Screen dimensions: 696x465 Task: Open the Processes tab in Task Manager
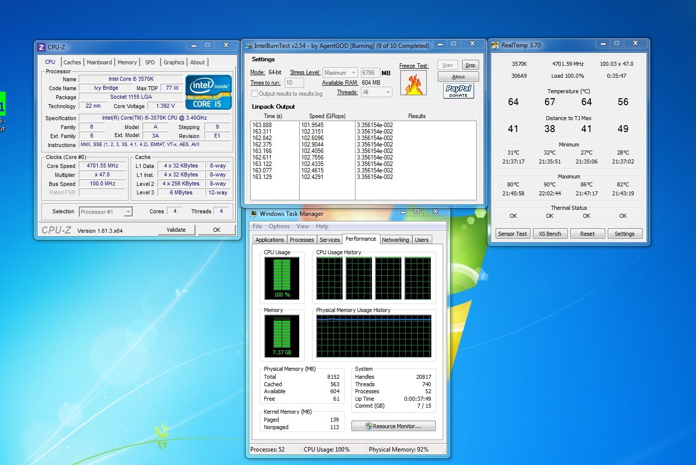pyautogui.click(x=302, y=240)
